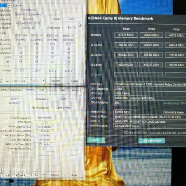
Task: Open the slot selection dropdown in CPU-Z SPD
Action: pos(9,6)
